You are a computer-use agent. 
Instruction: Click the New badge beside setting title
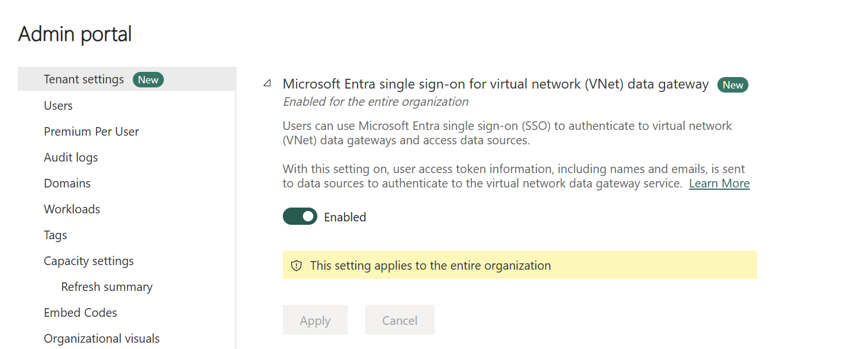pyautogui.click(x=733, y=85)
